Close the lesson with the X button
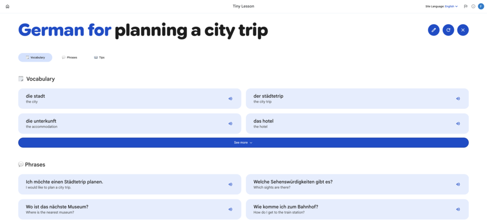Screen dimensions: 487x222 (x=463, y=30)
